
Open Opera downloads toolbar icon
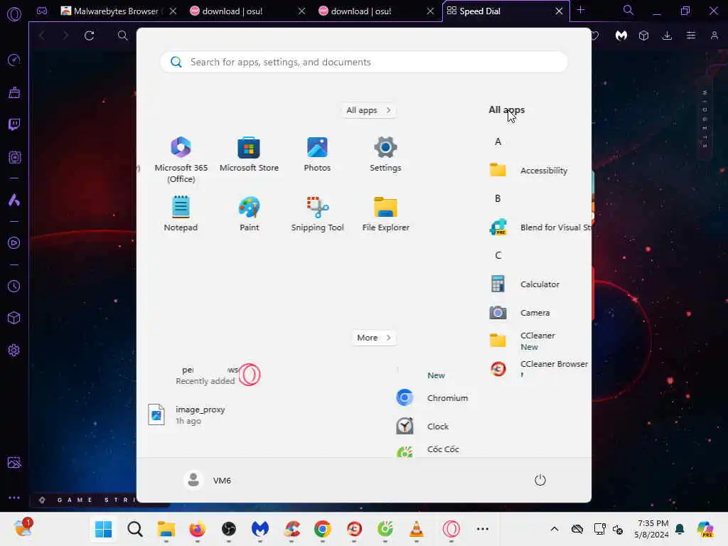667,36
